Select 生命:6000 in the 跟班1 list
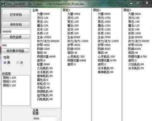152x121 pixels. (x=74, y=37)
